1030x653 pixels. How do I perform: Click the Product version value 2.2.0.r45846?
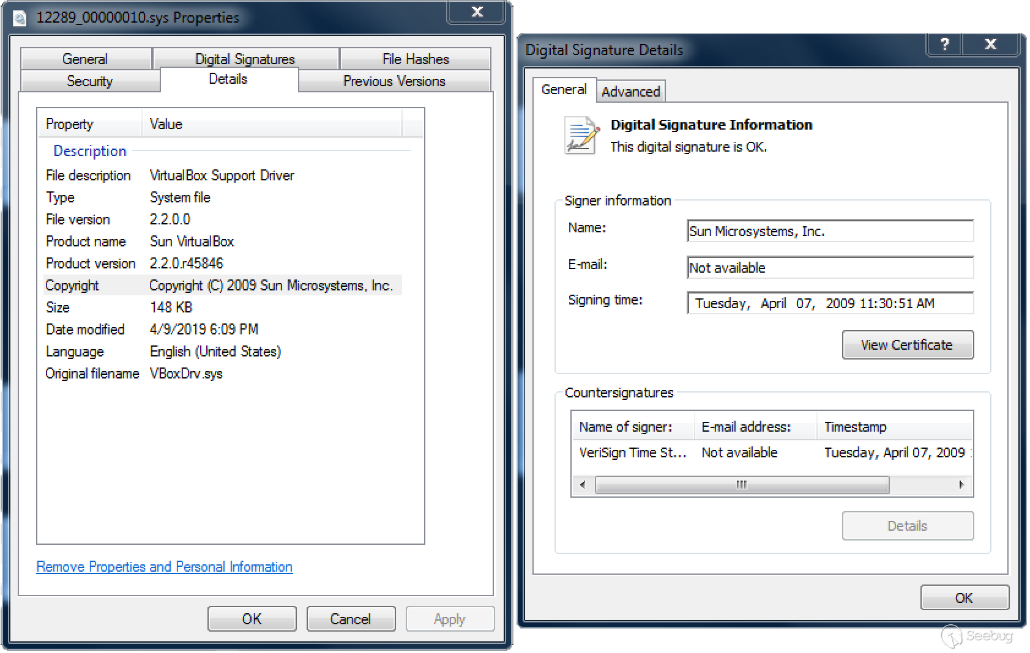[x=187, y=264]
